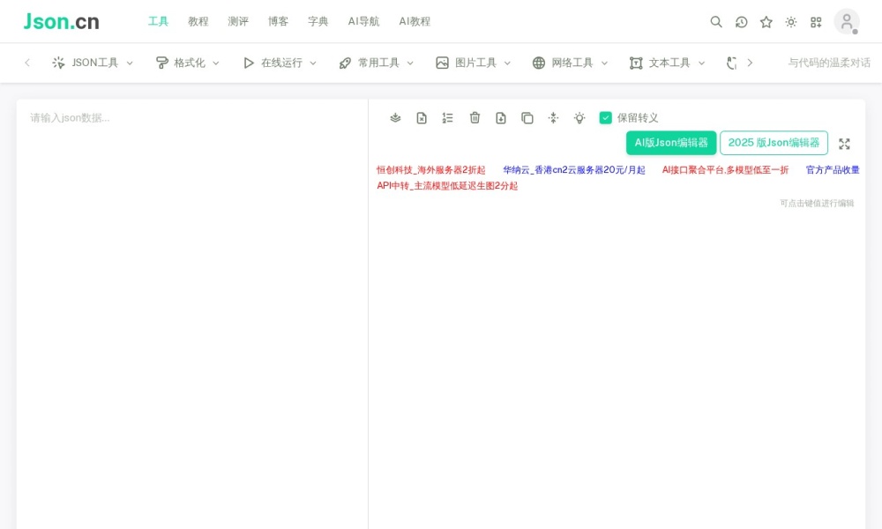
Task: Click the trash can clear icon
Action: point(475,117)
